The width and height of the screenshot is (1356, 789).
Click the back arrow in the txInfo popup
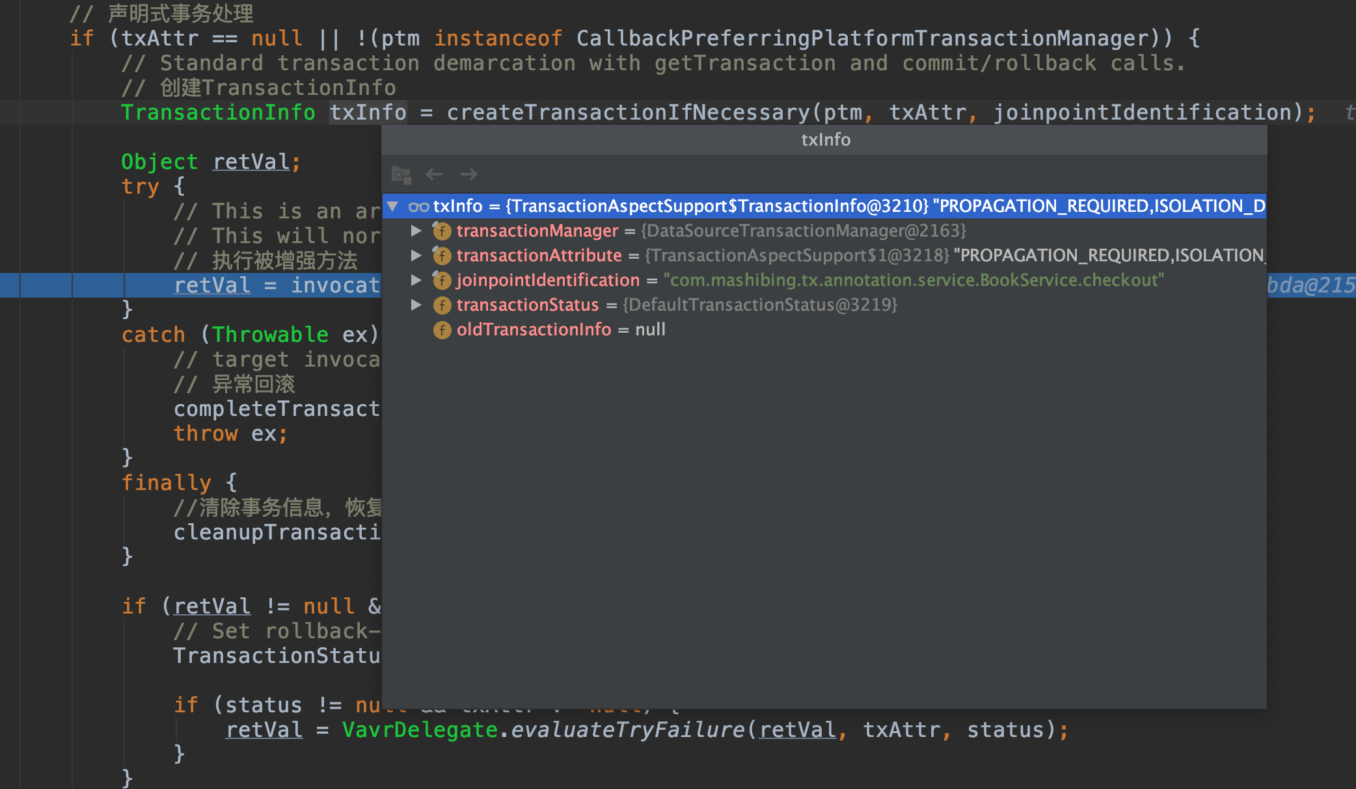pyautogui.click(x=434, y=174)
